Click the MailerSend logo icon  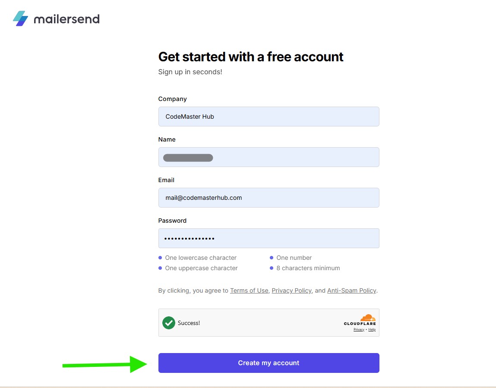(20, 19)
